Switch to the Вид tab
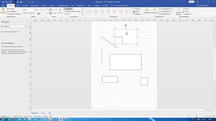 point(73,5)
